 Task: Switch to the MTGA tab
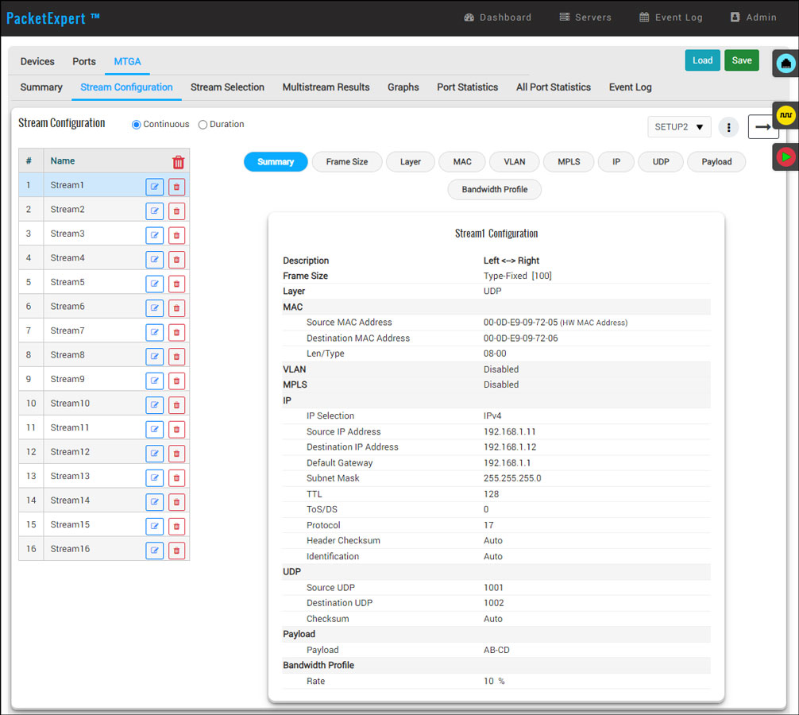click(127, 62)
